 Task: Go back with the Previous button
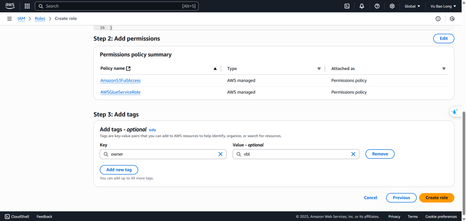(x=401, y=198)
